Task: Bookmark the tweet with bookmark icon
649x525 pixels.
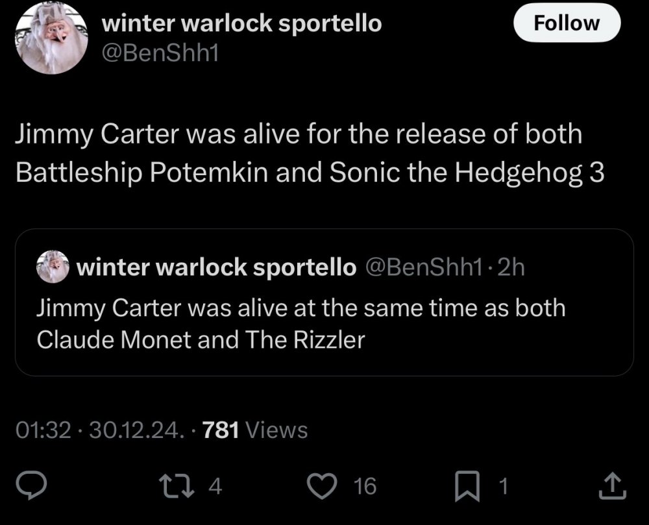Action: pos(467,486)
